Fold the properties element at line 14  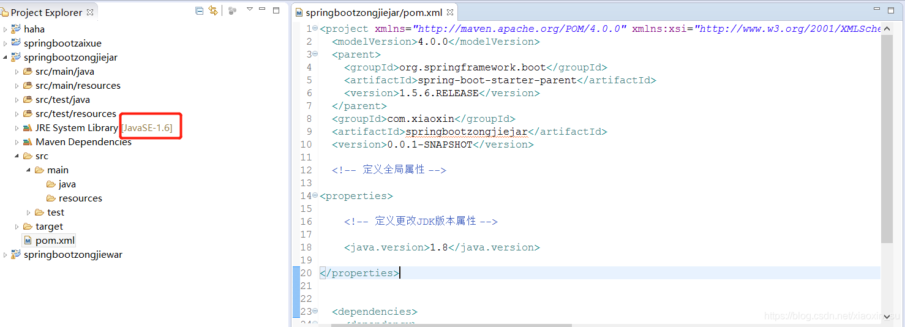coord(315,195)
